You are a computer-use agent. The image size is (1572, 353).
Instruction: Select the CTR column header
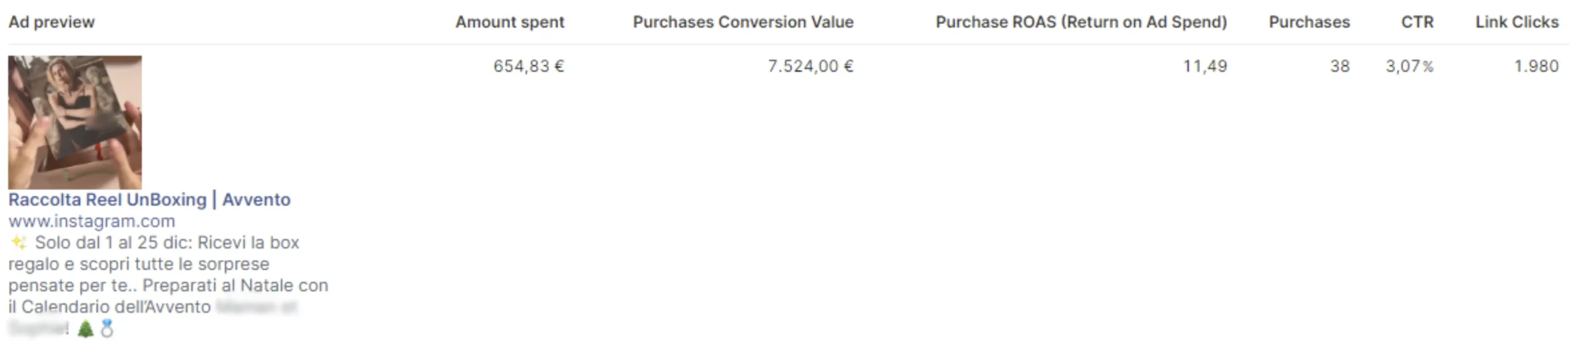point(1417,22)
